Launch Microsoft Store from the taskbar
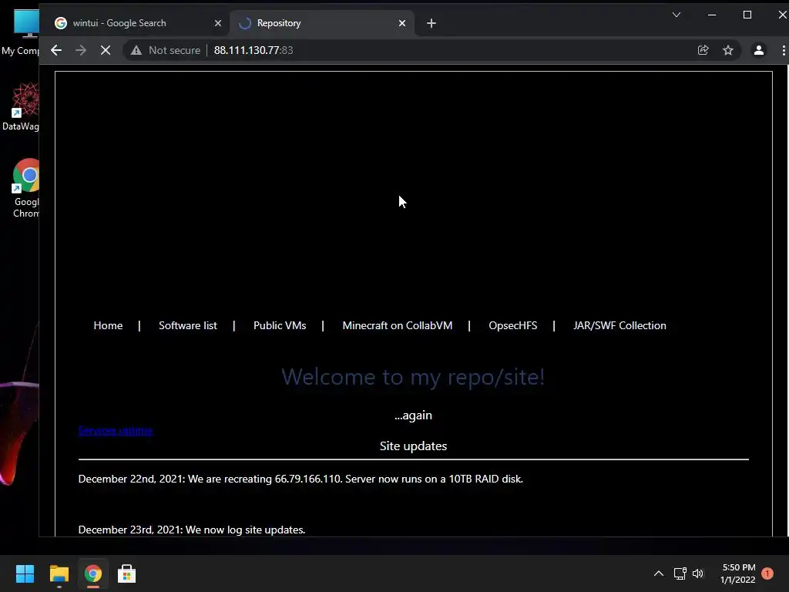Image resolution: width=789 pixels, height=592 pixels. pyautogui.click(x=127, y=573)
